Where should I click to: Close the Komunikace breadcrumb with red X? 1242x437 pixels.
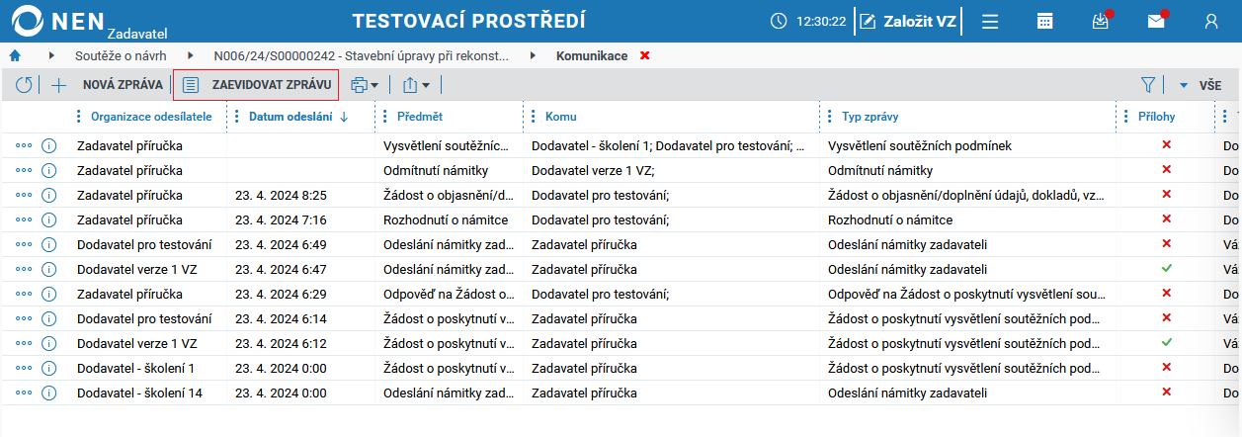645,55
